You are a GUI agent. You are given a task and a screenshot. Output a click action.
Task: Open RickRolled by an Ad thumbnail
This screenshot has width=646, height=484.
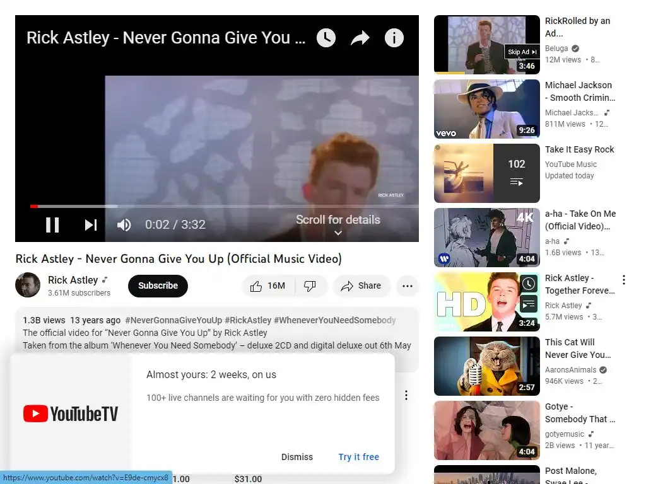(x=487, y=45)
